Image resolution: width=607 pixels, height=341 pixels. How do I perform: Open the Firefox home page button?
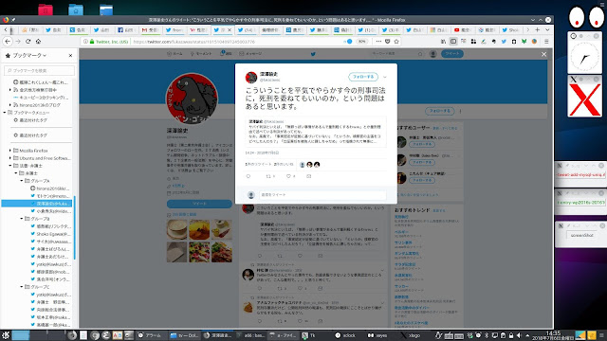(38, 42)
